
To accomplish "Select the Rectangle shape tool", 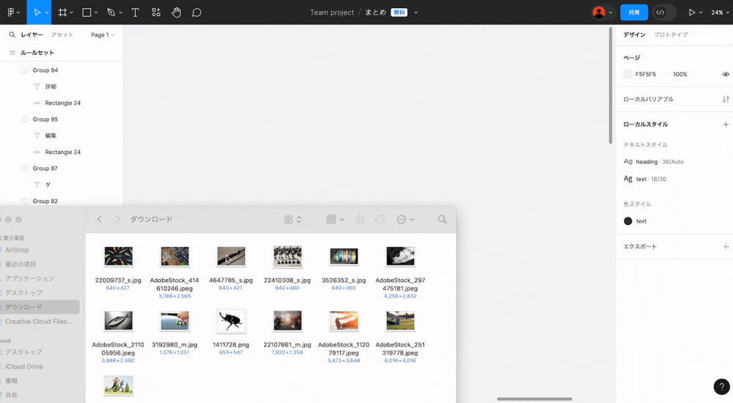I will pyautogui.click(x=86, y=12).
